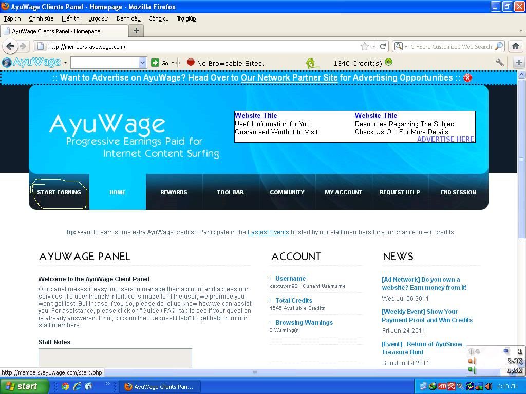Click START EARNING in the site navigation
Viewport: 526px width, 394px height.
[59, 192]
